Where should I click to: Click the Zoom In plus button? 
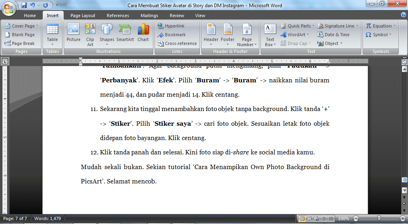point(403,218)
